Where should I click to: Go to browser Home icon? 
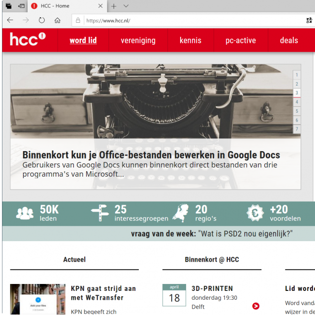click(58, 20)
